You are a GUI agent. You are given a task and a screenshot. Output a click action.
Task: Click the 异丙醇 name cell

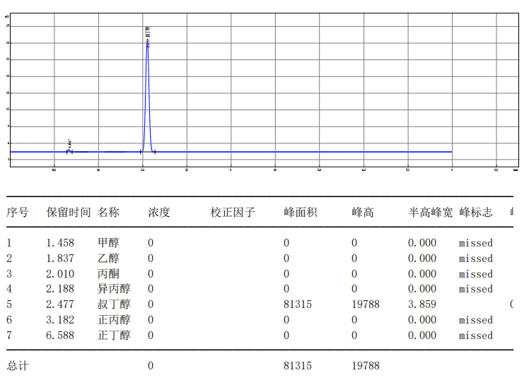click(114, 289)
